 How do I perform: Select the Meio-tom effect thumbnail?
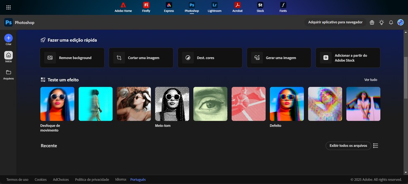(x=172, y=104)
